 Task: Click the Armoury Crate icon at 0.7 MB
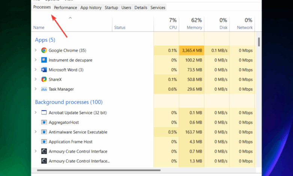pos(44,151)
